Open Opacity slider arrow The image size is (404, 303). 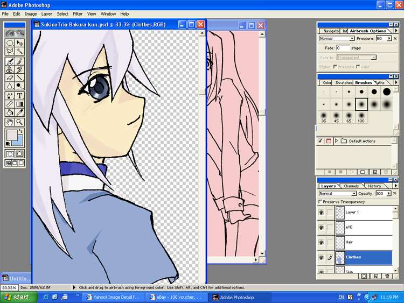tap(389, 193)
